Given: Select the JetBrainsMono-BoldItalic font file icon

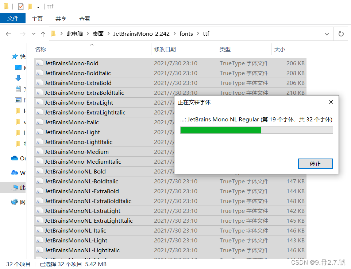Looking at the screenshot, I should click(39, 73).
